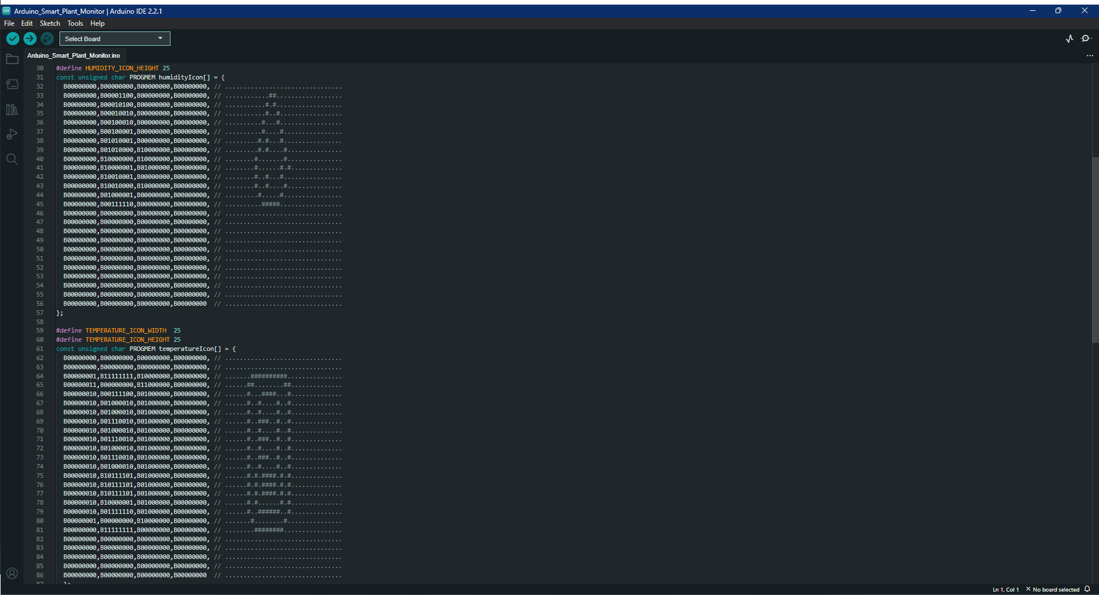Click the editor vertical scrollbar thumb
1099x595 pixels.
[1095, 250]
